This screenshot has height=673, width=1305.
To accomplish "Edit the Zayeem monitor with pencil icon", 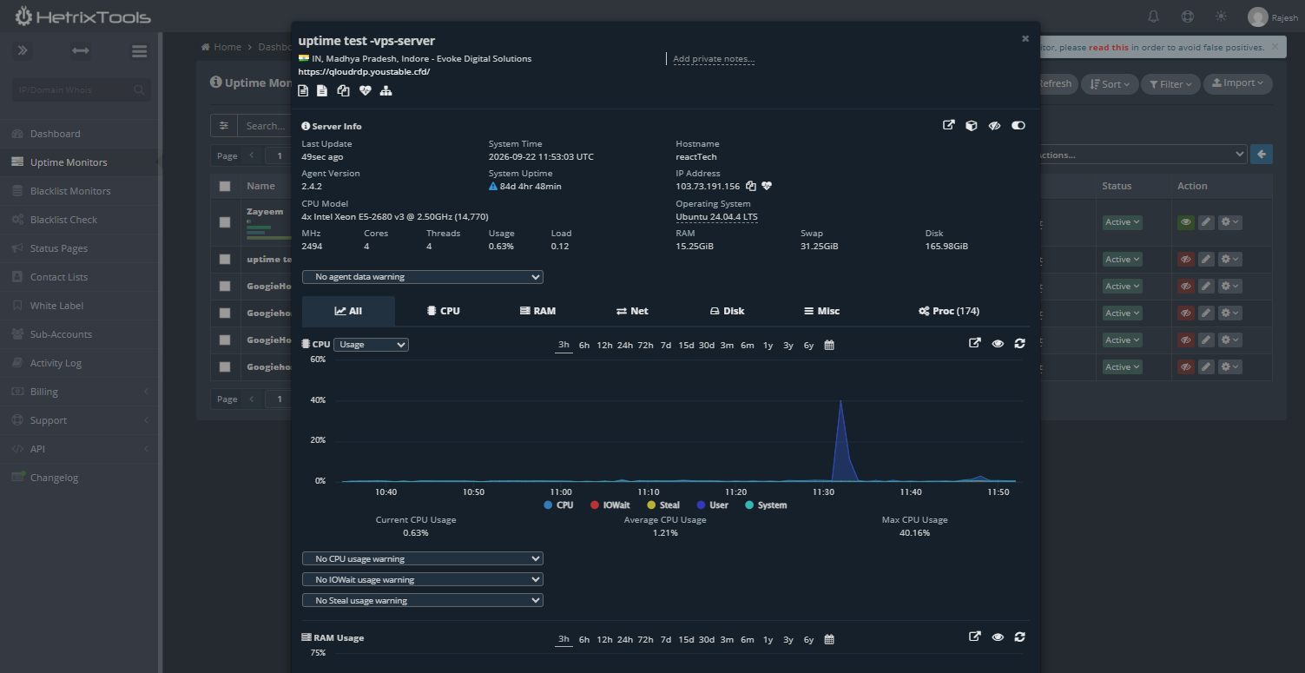I will 1206,222.
